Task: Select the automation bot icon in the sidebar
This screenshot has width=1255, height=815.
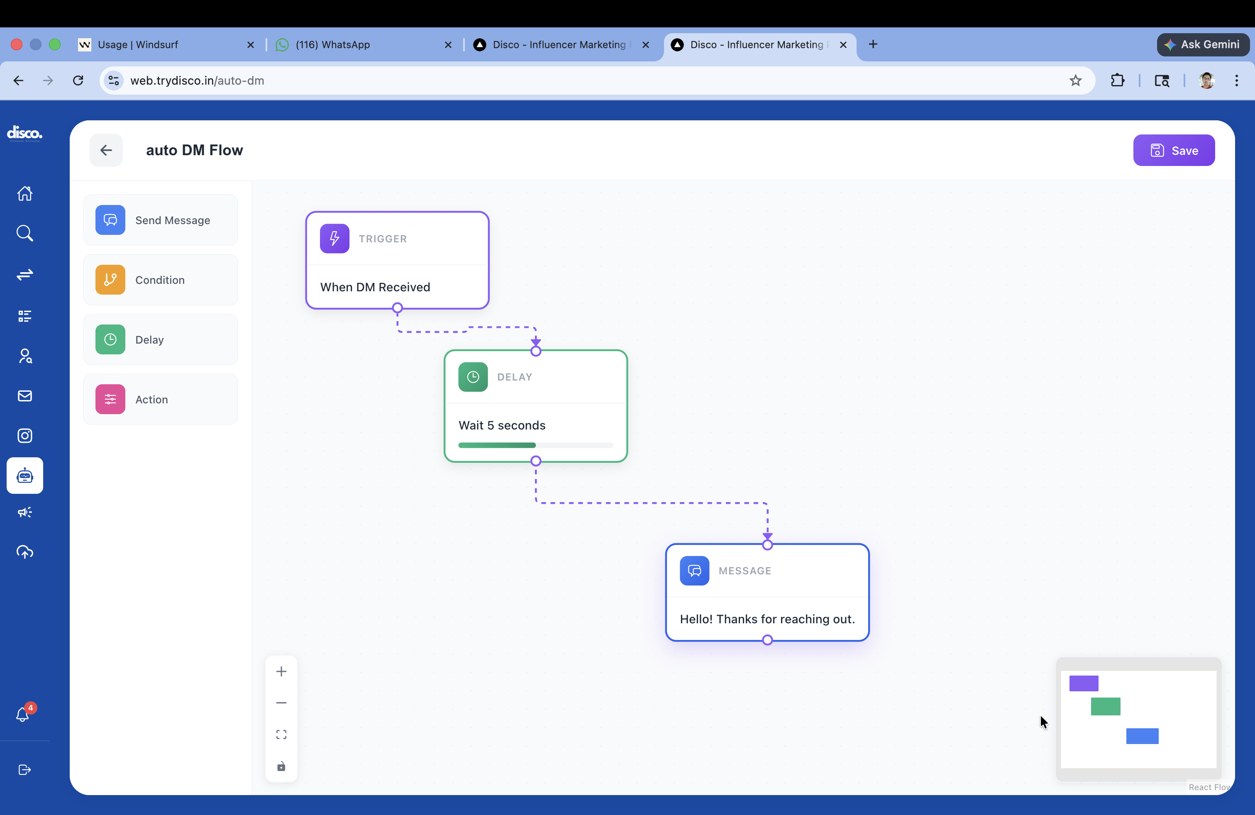Action: (24, 475)
